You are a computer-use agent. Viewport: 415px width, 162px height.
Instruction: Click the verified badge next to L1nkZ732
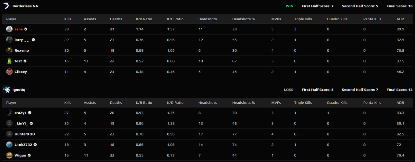(35, 145)
